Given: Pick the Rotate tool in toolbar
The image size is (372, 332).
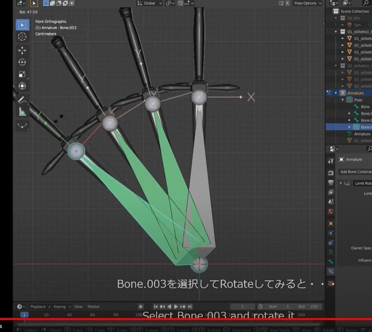Looking at the screenshot, I should [x=22, y=62].
